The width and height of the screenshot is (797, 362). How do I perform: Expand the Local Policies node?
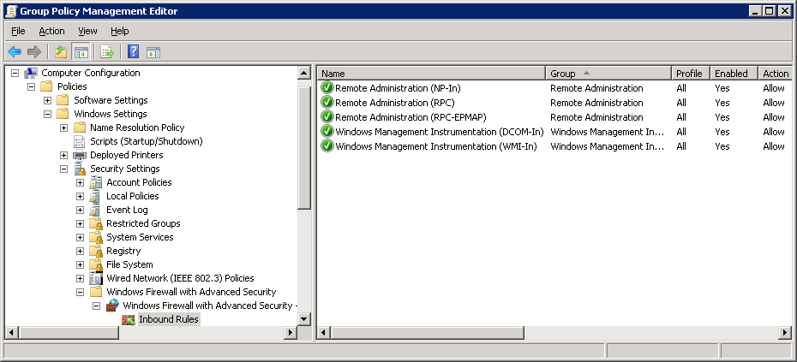click(x=80, y=197)
